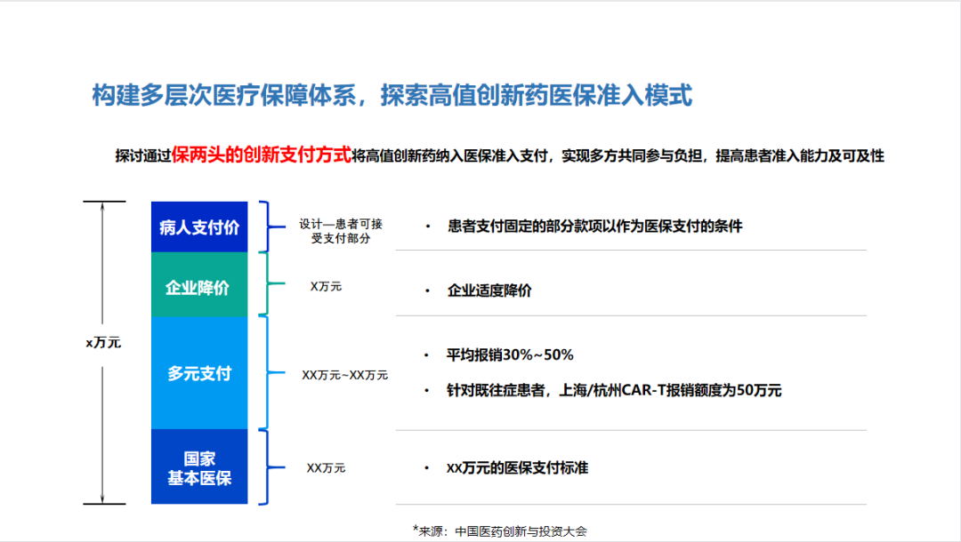Click the green bracket beside 企业降价
Image resolution: width=961 pixels, height=542 pixels.
click(264, 283)
